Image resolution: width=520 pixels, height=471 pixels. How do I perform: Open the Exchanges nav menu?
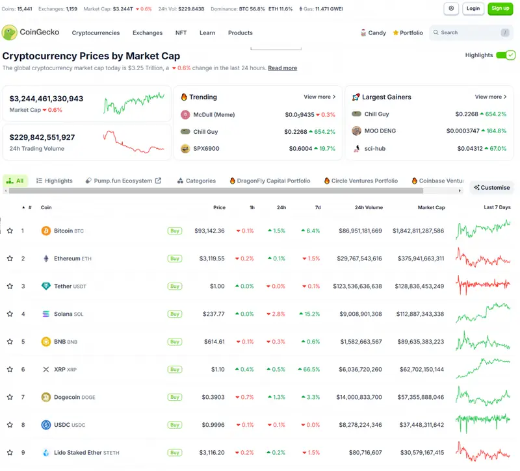click(x=148, y=33)
